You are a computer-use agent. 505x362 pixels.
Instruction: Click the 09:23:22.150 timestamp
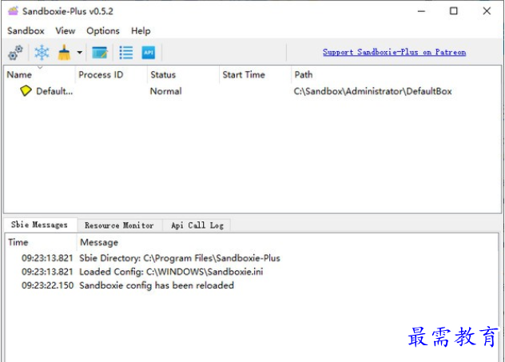click(x=48, y=285)
